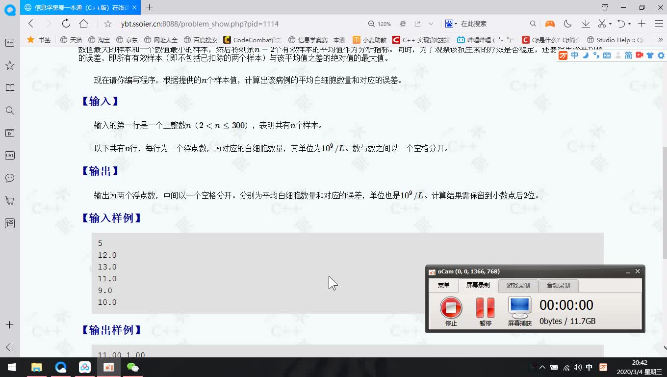Click the orange Sogou input extension icon
Viewport: 667px width, 377px height.
(563, 55)
